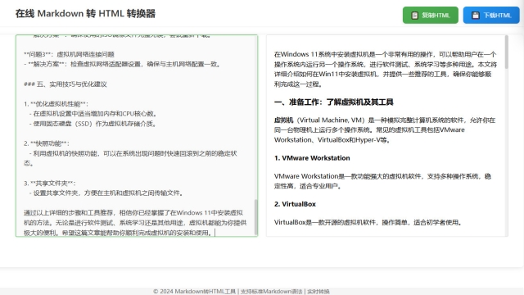
Task: Click the 设置共享文件夹 line in the editor
Action: pyautogui.click(x=106, y=193)
